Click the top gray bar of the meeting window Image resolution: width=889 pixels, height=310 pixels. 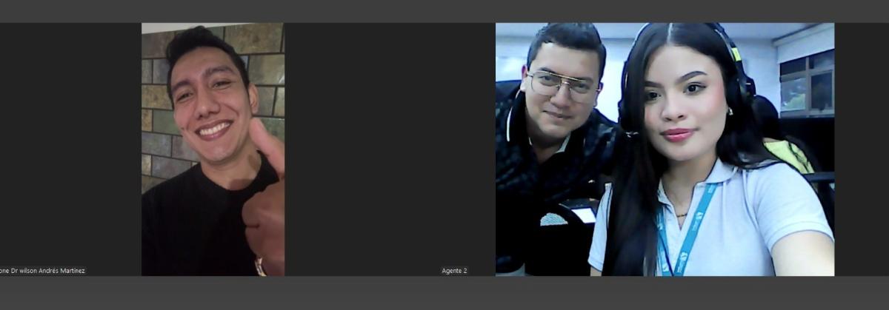click(x=444, y=11)
